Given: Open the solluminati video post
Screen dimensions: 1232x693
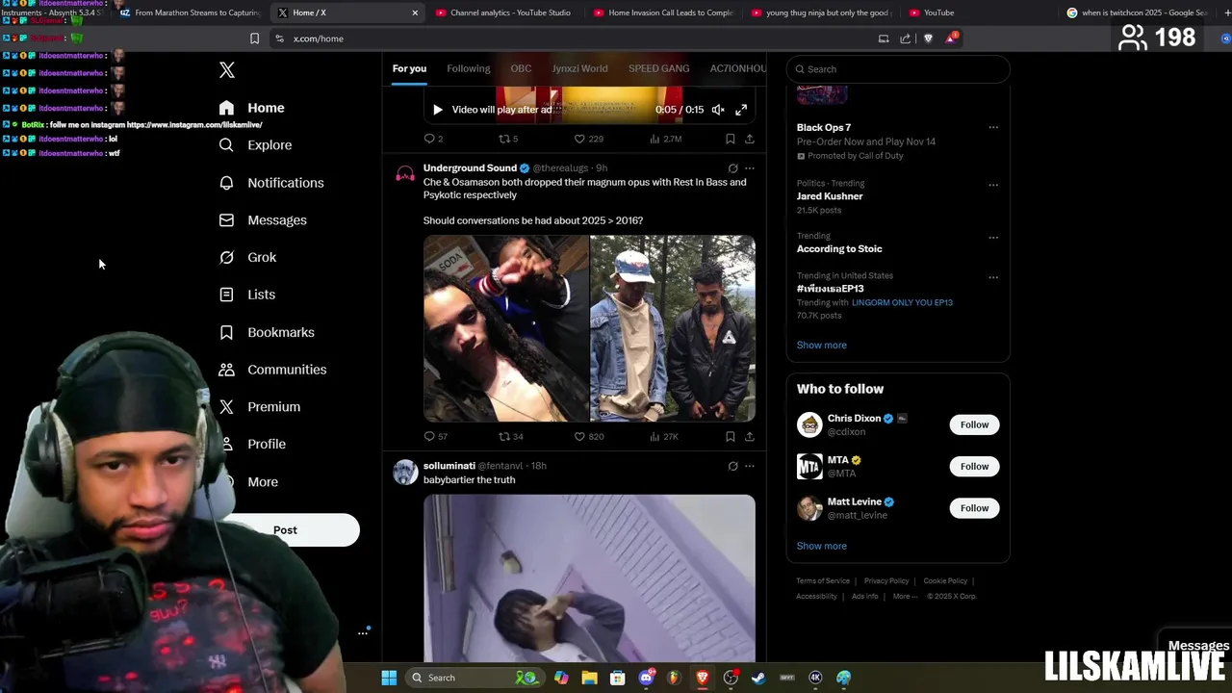Looking at the screenshot, I should click(589, 578).
